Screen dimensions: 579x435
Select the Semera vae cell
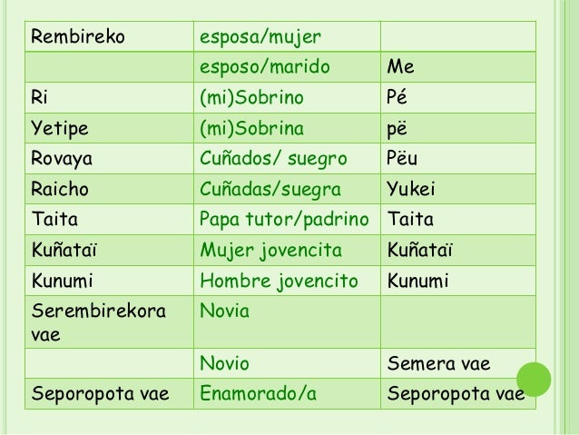(x=458, y=363)
